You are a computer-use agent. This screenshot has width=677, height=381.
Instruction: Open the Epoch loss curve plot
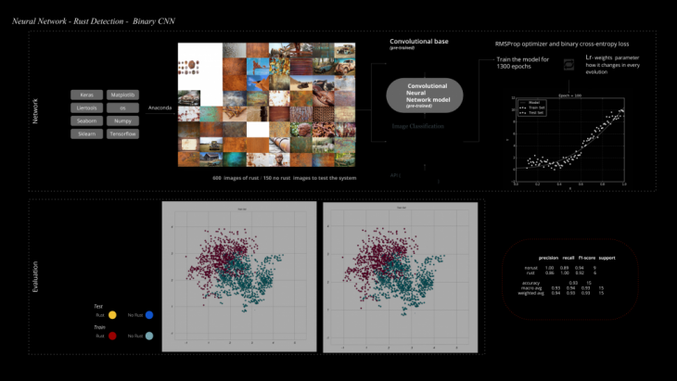(x=568, y=139)
